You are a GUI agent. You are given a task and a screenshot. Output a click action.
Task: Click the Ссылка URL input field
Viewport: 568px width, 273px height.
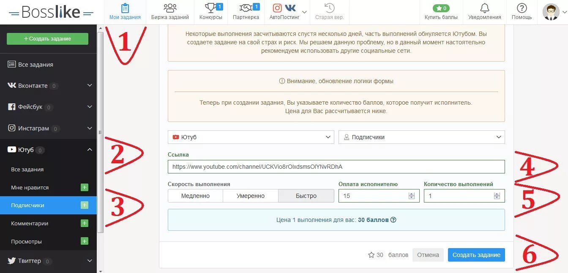coord(336,167)
